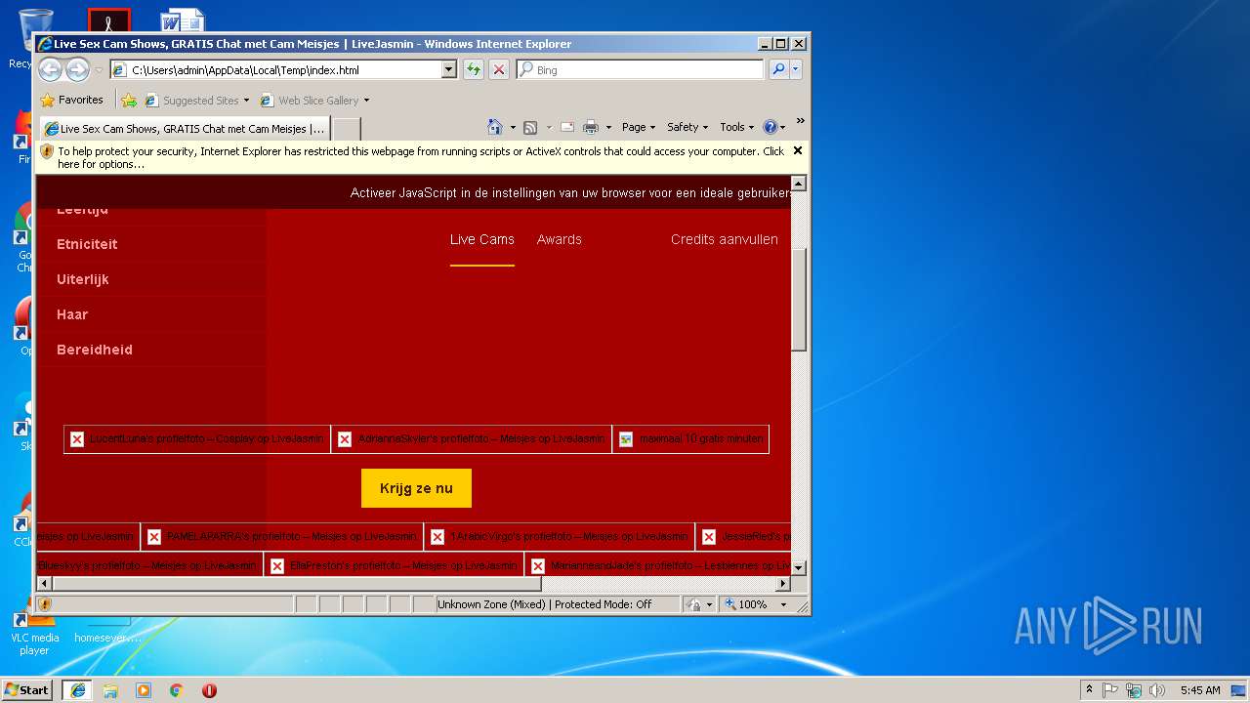This screenshot has width=1250, height=703.
Task: Open Windows Media Player from taskbar
Action: (144, 690)
